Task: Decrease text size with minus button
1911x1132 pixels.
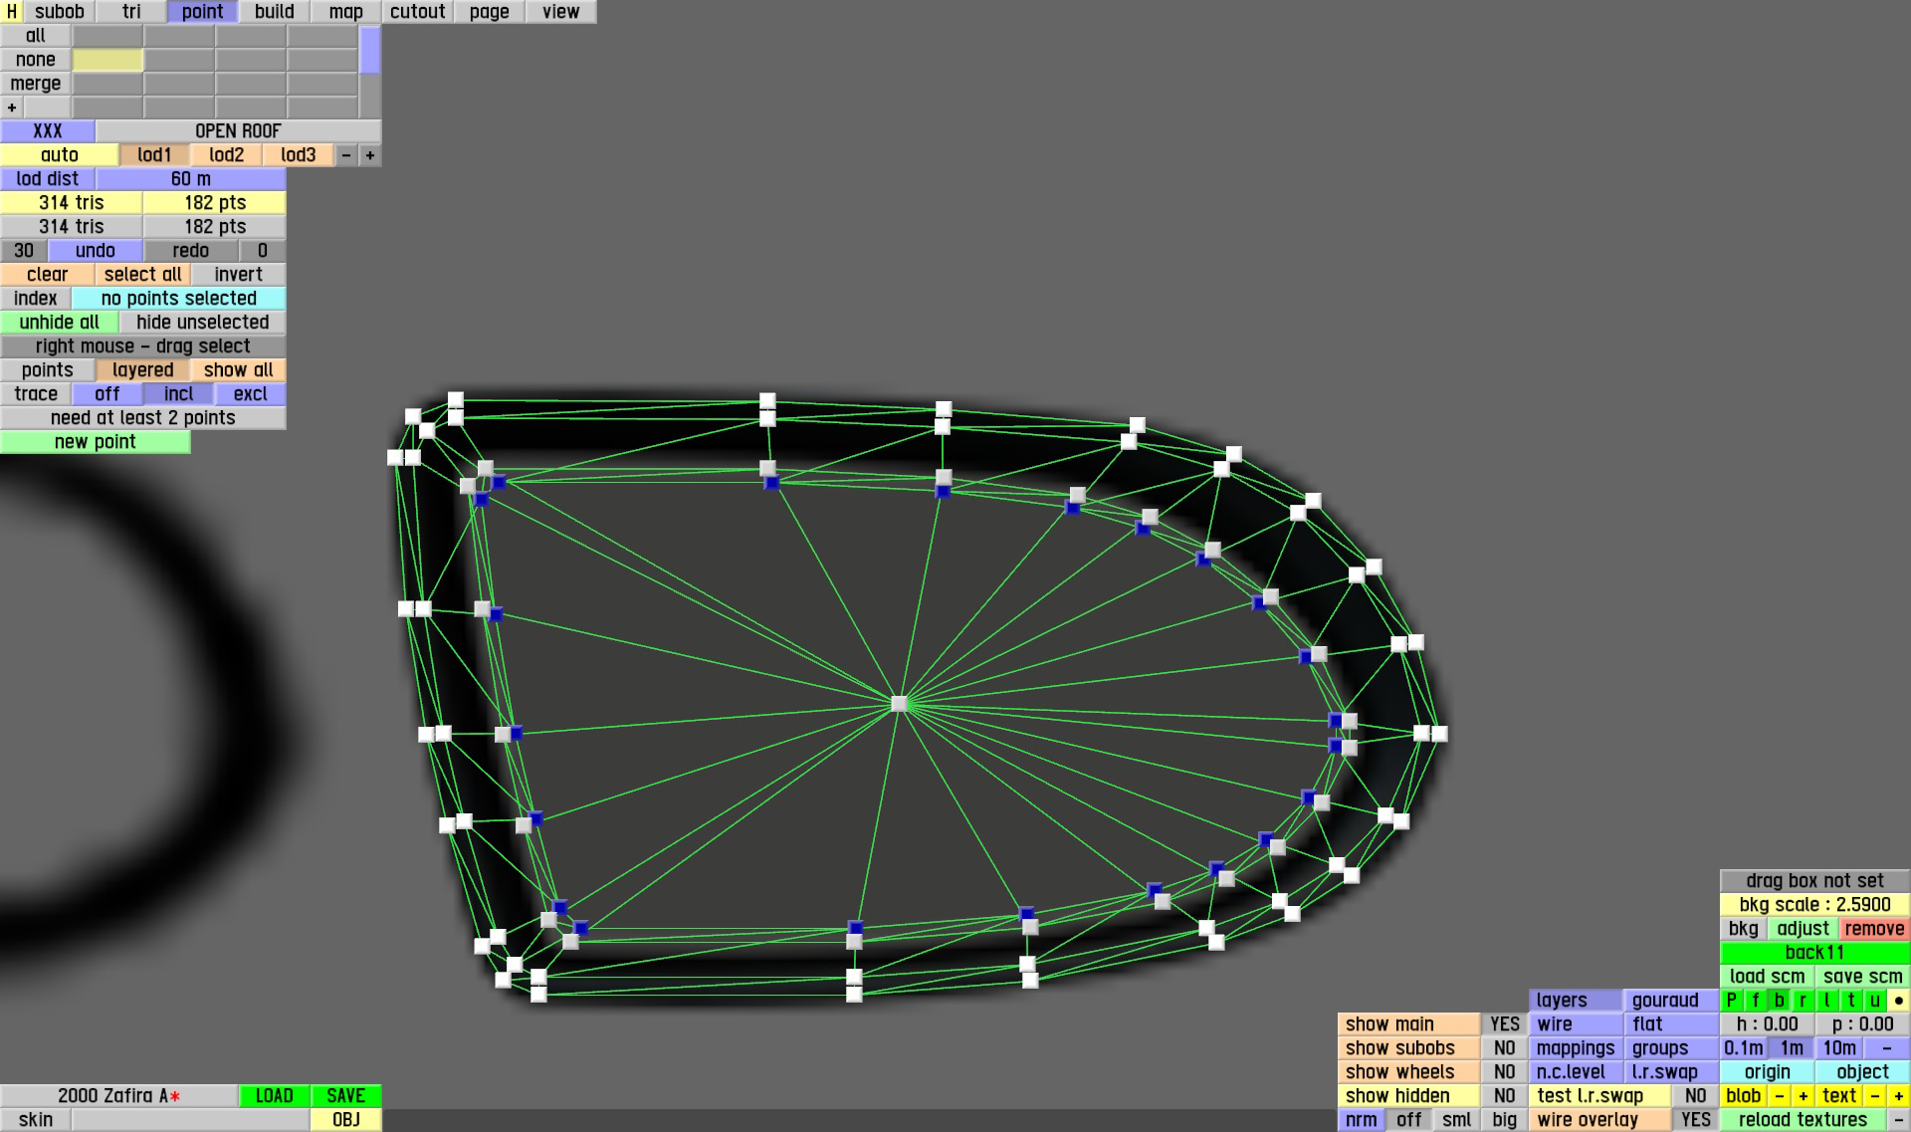Action: click(x=1874, y=1096)
